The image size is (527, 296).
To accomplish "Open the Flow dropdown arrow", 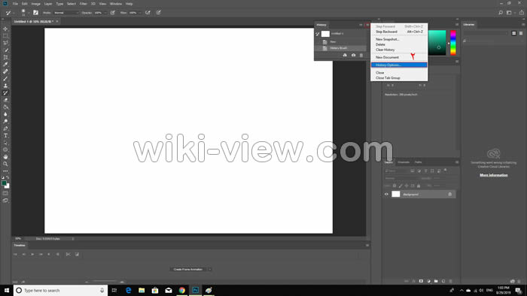I will (140, 13).
